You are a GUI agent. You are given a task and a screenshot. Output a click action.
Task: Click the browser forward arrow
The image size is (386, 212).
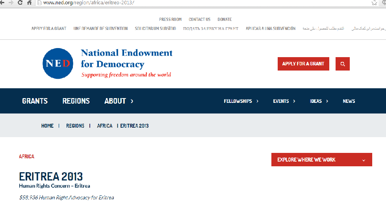coord(11,3)
